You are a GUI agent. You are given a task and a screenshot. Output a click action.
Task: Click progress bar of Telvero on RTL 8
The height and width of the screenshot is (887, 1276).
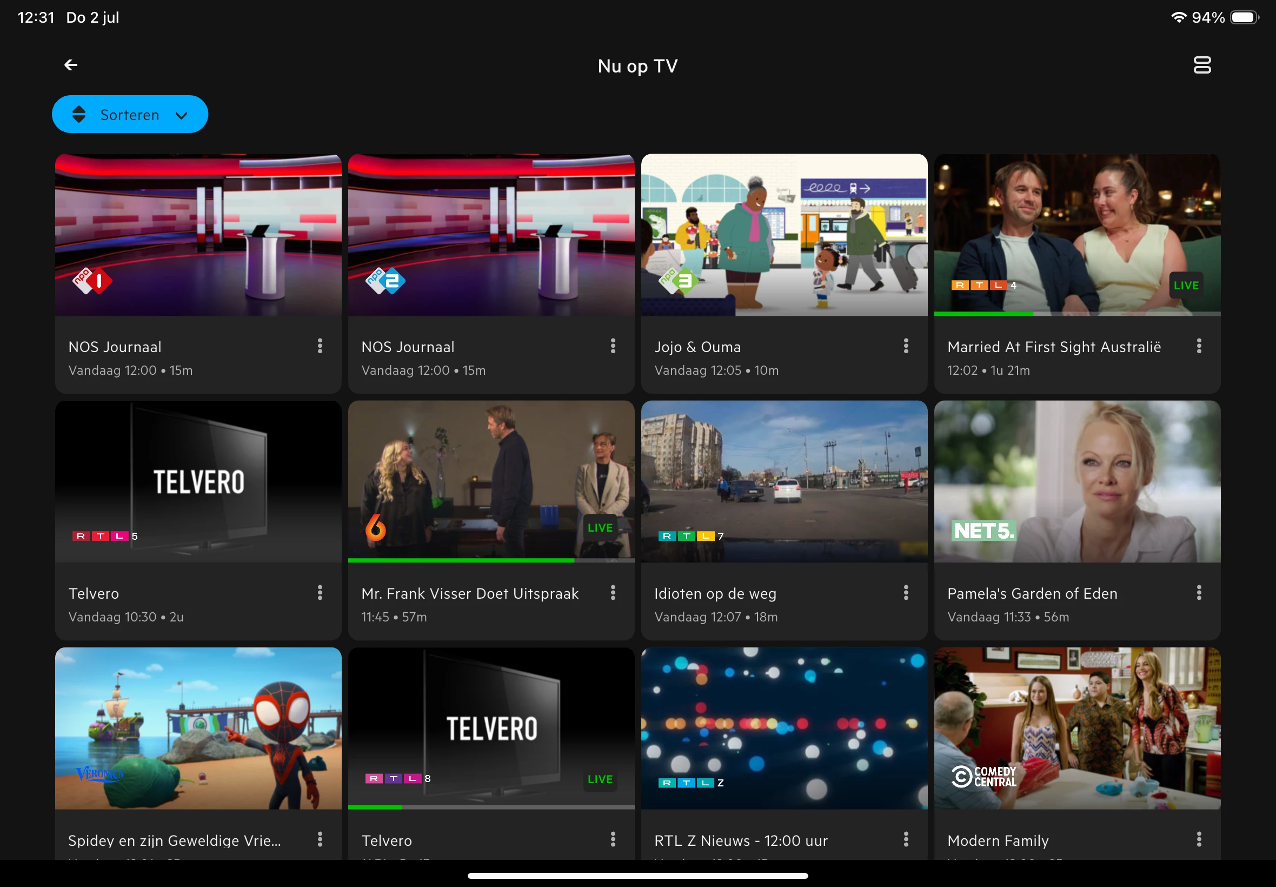pos(491,807)
